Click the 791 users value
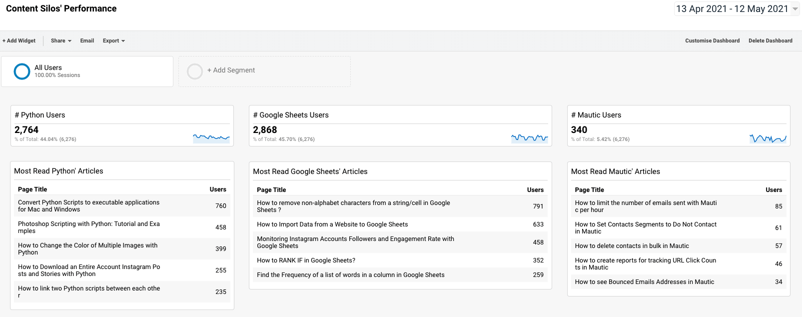The width and height of the screenshot is (802, 317). (x=538, y=206)
